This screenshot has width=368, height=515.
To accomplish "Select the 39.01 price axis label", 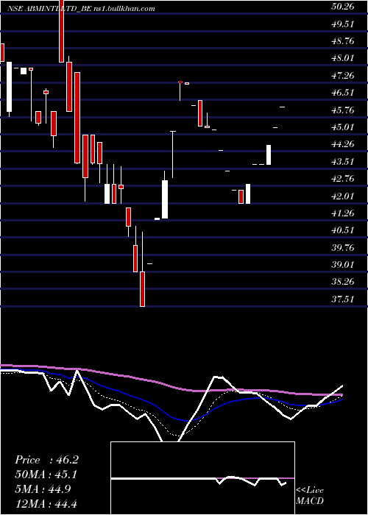I will 342,264.
